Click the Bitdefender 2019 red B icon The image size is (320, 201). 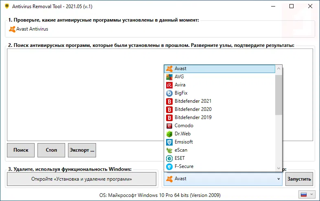169,118
